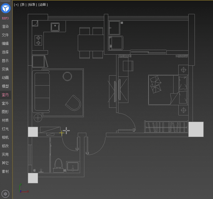Open the settings gear icon at sidebar bottom
The width and height of the screenshot is (213, 199).
click(x=5, y=194)
